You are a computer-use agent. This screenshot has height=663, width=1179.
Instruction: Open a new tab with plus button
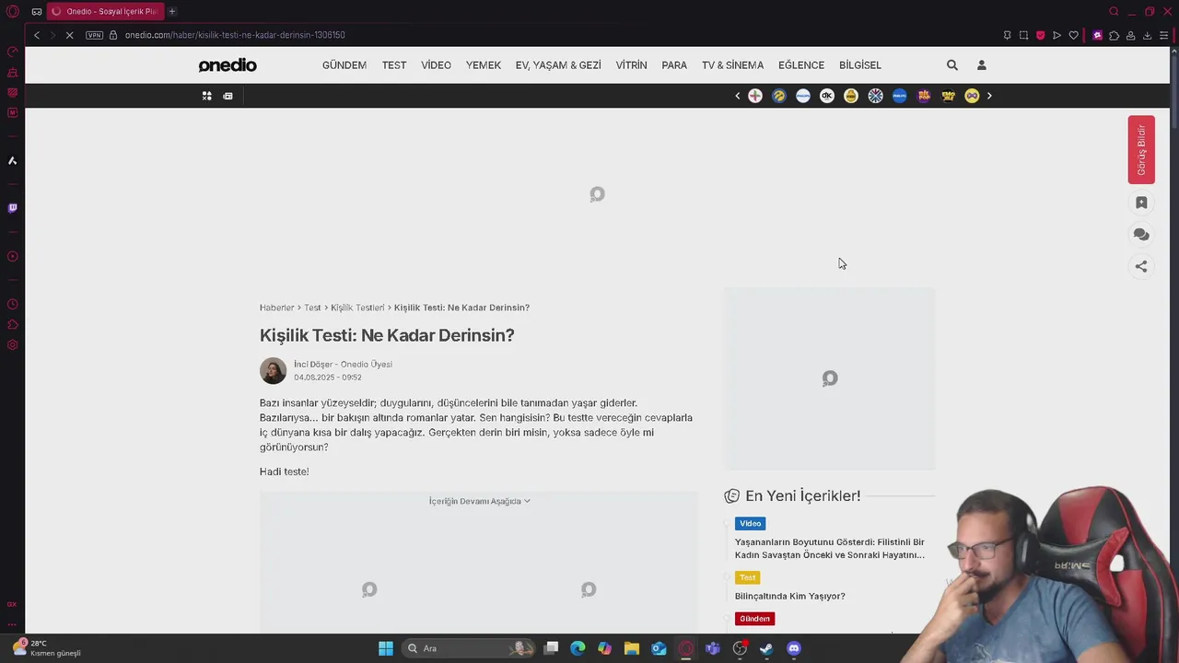[x=172, y=11]
